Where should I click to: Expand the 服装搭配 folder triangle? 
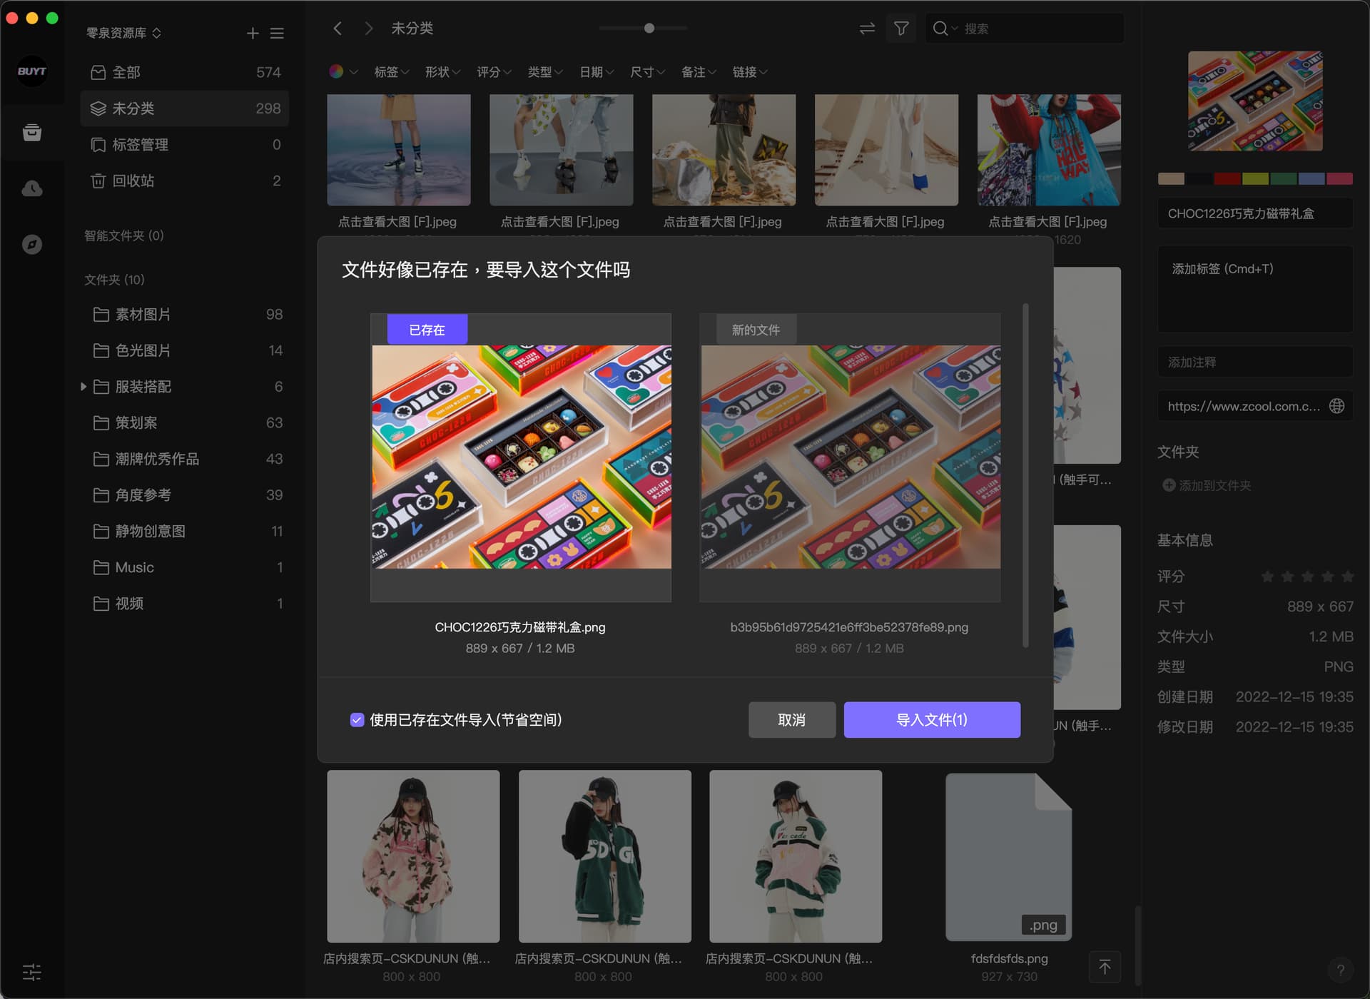click(x=83, y=387)
